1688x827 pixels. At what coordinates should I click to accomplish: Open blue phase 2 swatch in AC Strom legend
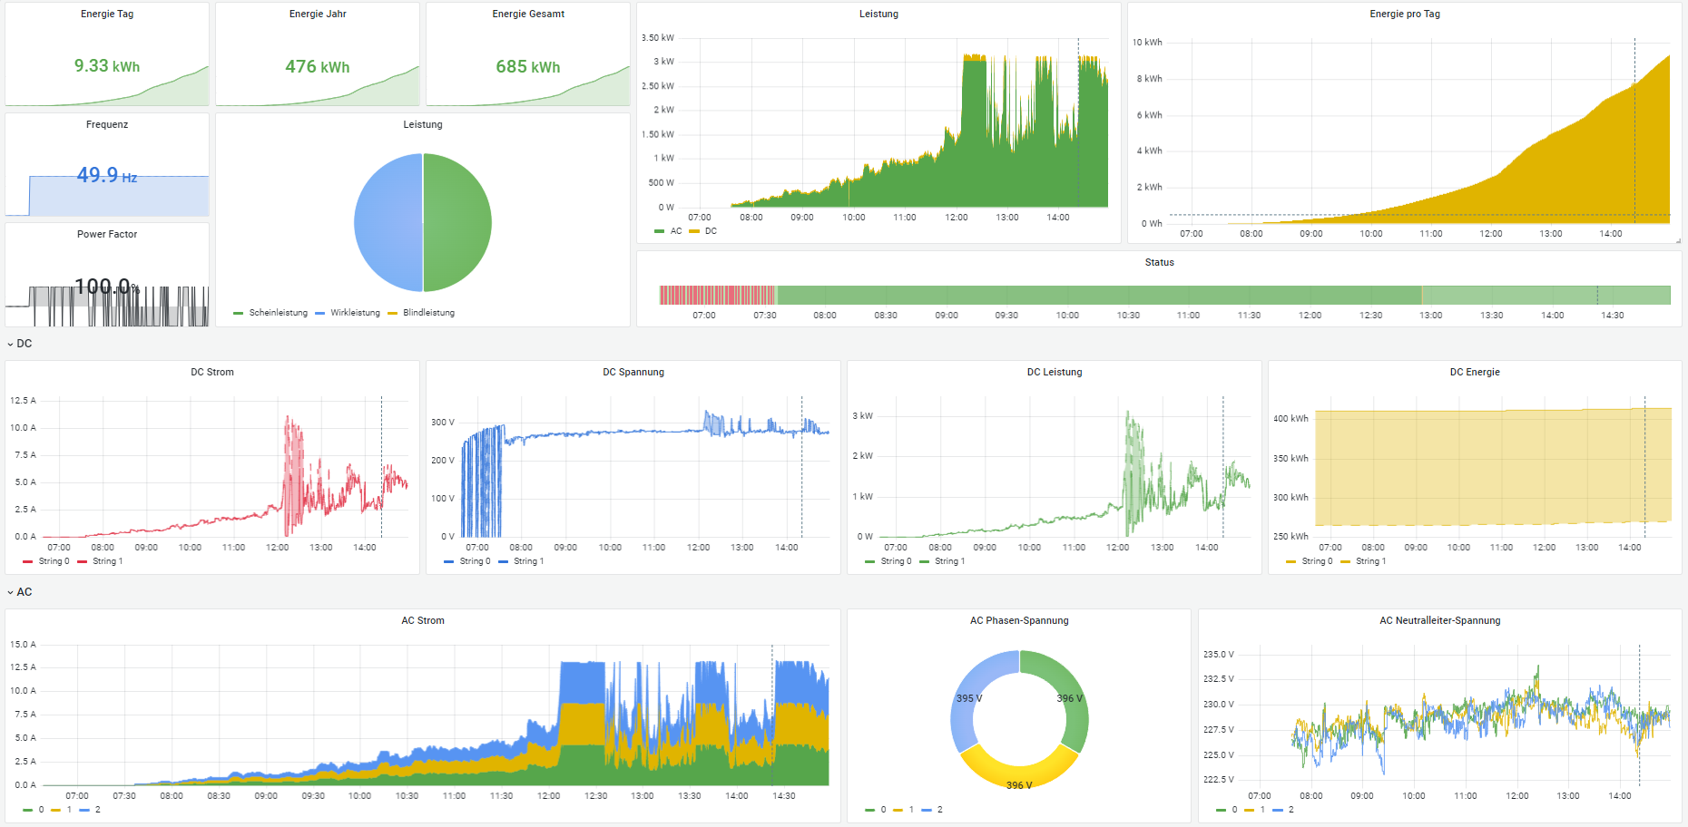[84, 810]
